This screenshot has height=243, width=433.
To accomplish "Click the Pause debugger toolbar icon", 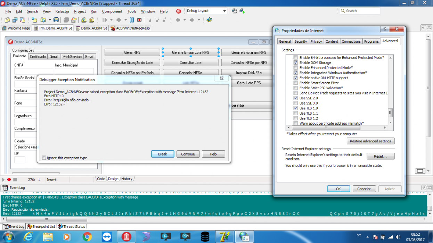I will 132,20.
